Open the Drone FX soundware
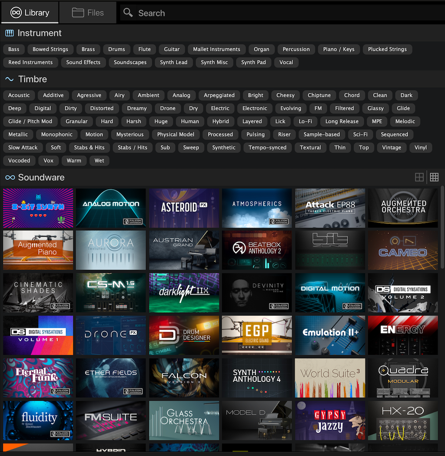The image size is (445, 456). (x=111, y=335)
